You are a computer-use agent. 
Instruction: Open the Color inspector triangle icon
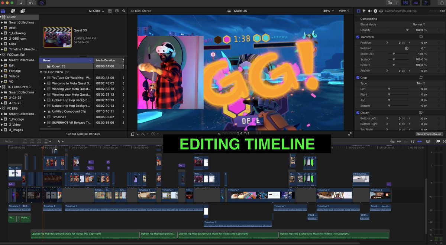pyautogui.click(x=364, y=11)
